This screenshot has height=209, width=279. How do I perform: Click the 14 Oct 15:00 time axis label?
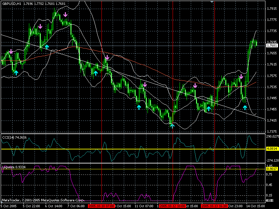(x=255, y=206)
